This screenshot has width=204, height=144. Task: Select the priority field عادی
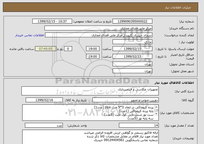pyautogui.click(x=132, y=42)
